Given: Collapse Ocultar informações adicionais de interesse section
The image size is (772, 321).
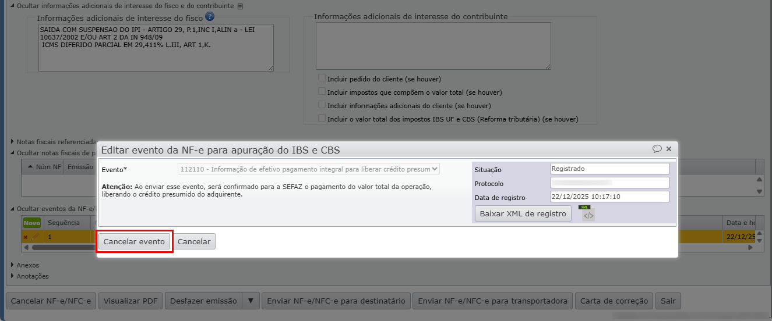Looking at the screenshot, I should click(13, 6).
